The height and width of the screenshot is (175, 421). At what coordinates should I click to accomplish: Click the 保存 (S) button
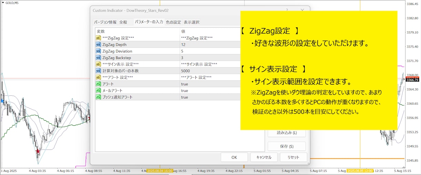(x=287, y=146)
